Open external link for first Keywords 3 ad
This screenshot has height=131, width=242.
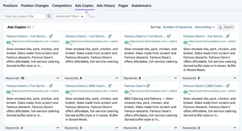[51, 86]
